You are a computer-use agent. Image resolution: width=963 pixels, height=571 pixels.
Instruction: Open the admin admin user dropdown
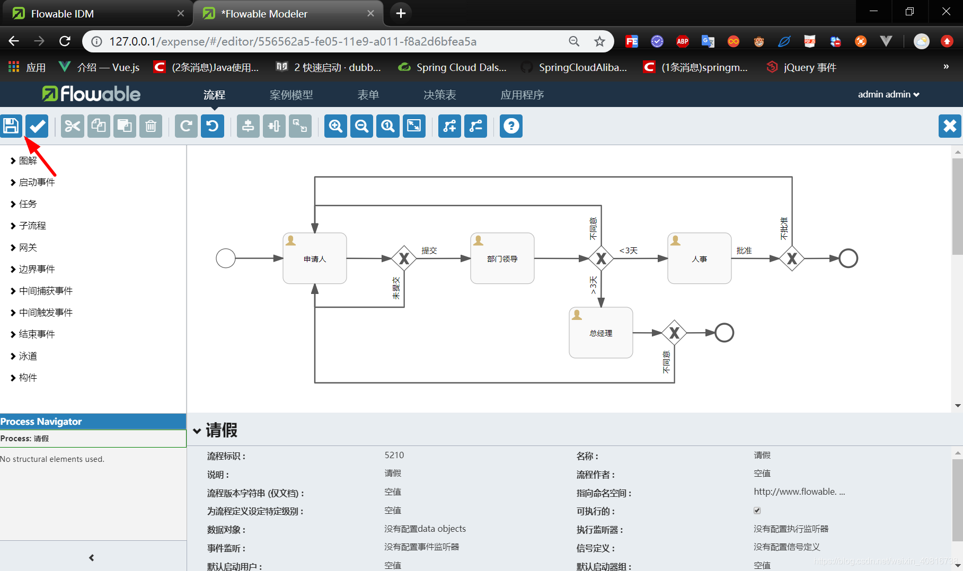[888, 94]
